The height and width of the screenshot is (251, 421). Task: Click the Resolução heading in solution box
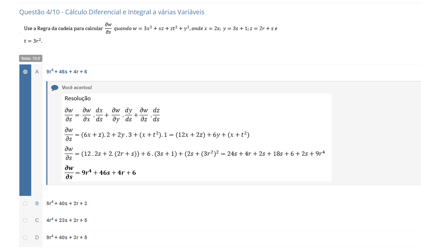78,98
